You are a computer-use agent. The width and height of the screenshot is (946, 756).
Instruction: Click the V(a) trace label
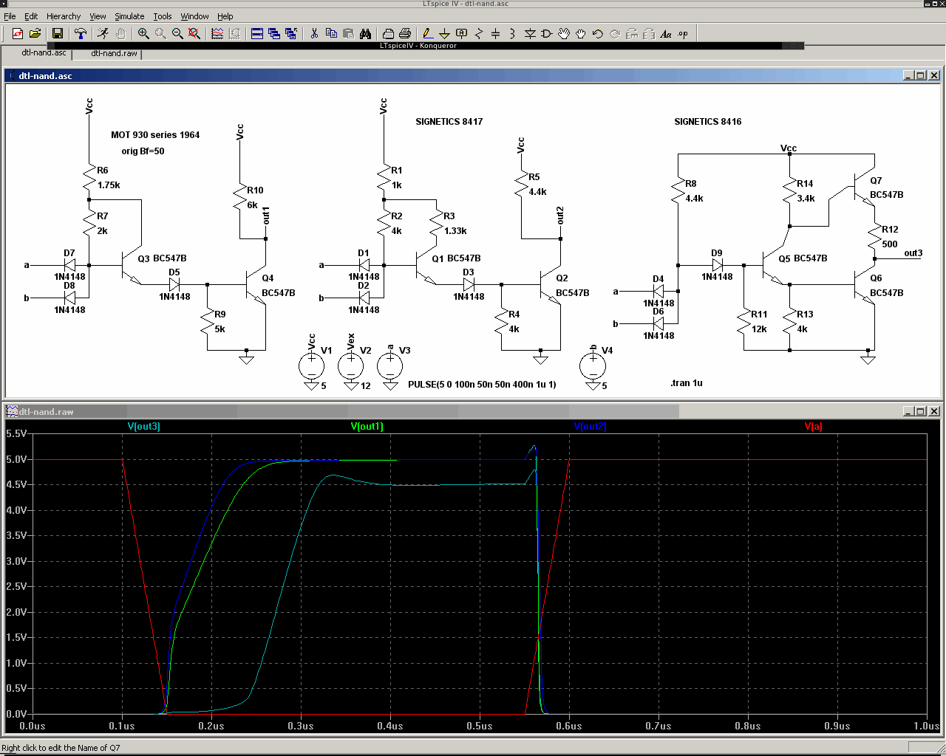[x=813, y=426]
